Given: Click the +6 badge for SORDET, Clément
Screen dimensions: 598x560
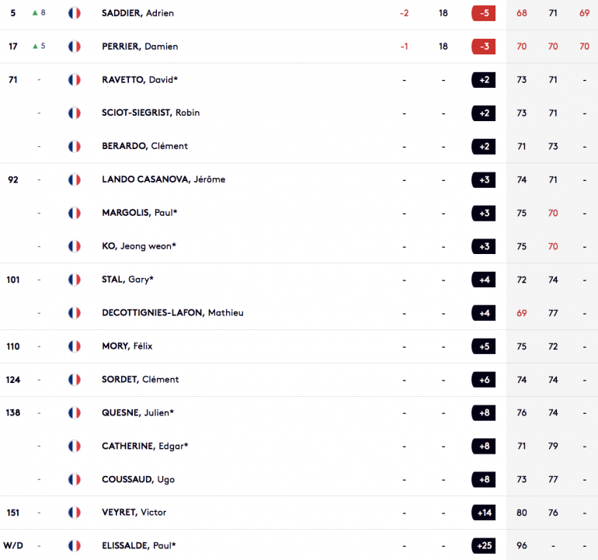Looking at the screenshot, I should tap(484, 380).
